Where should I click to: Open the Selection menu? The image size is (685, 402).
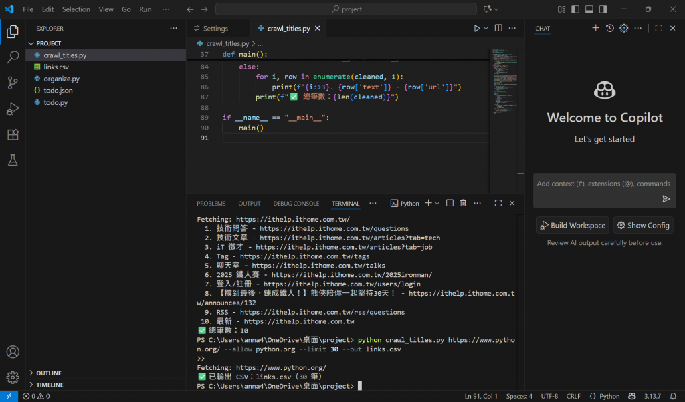(x=76, y=9)
